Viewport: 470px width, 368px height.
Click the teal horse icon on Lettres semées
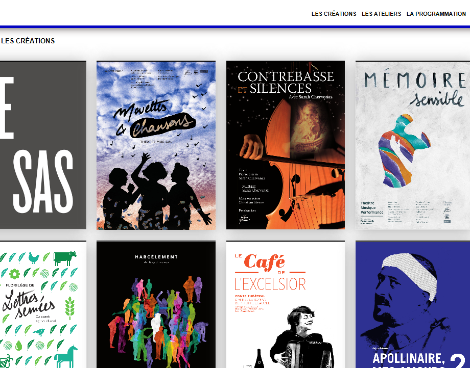coord(66,356)
